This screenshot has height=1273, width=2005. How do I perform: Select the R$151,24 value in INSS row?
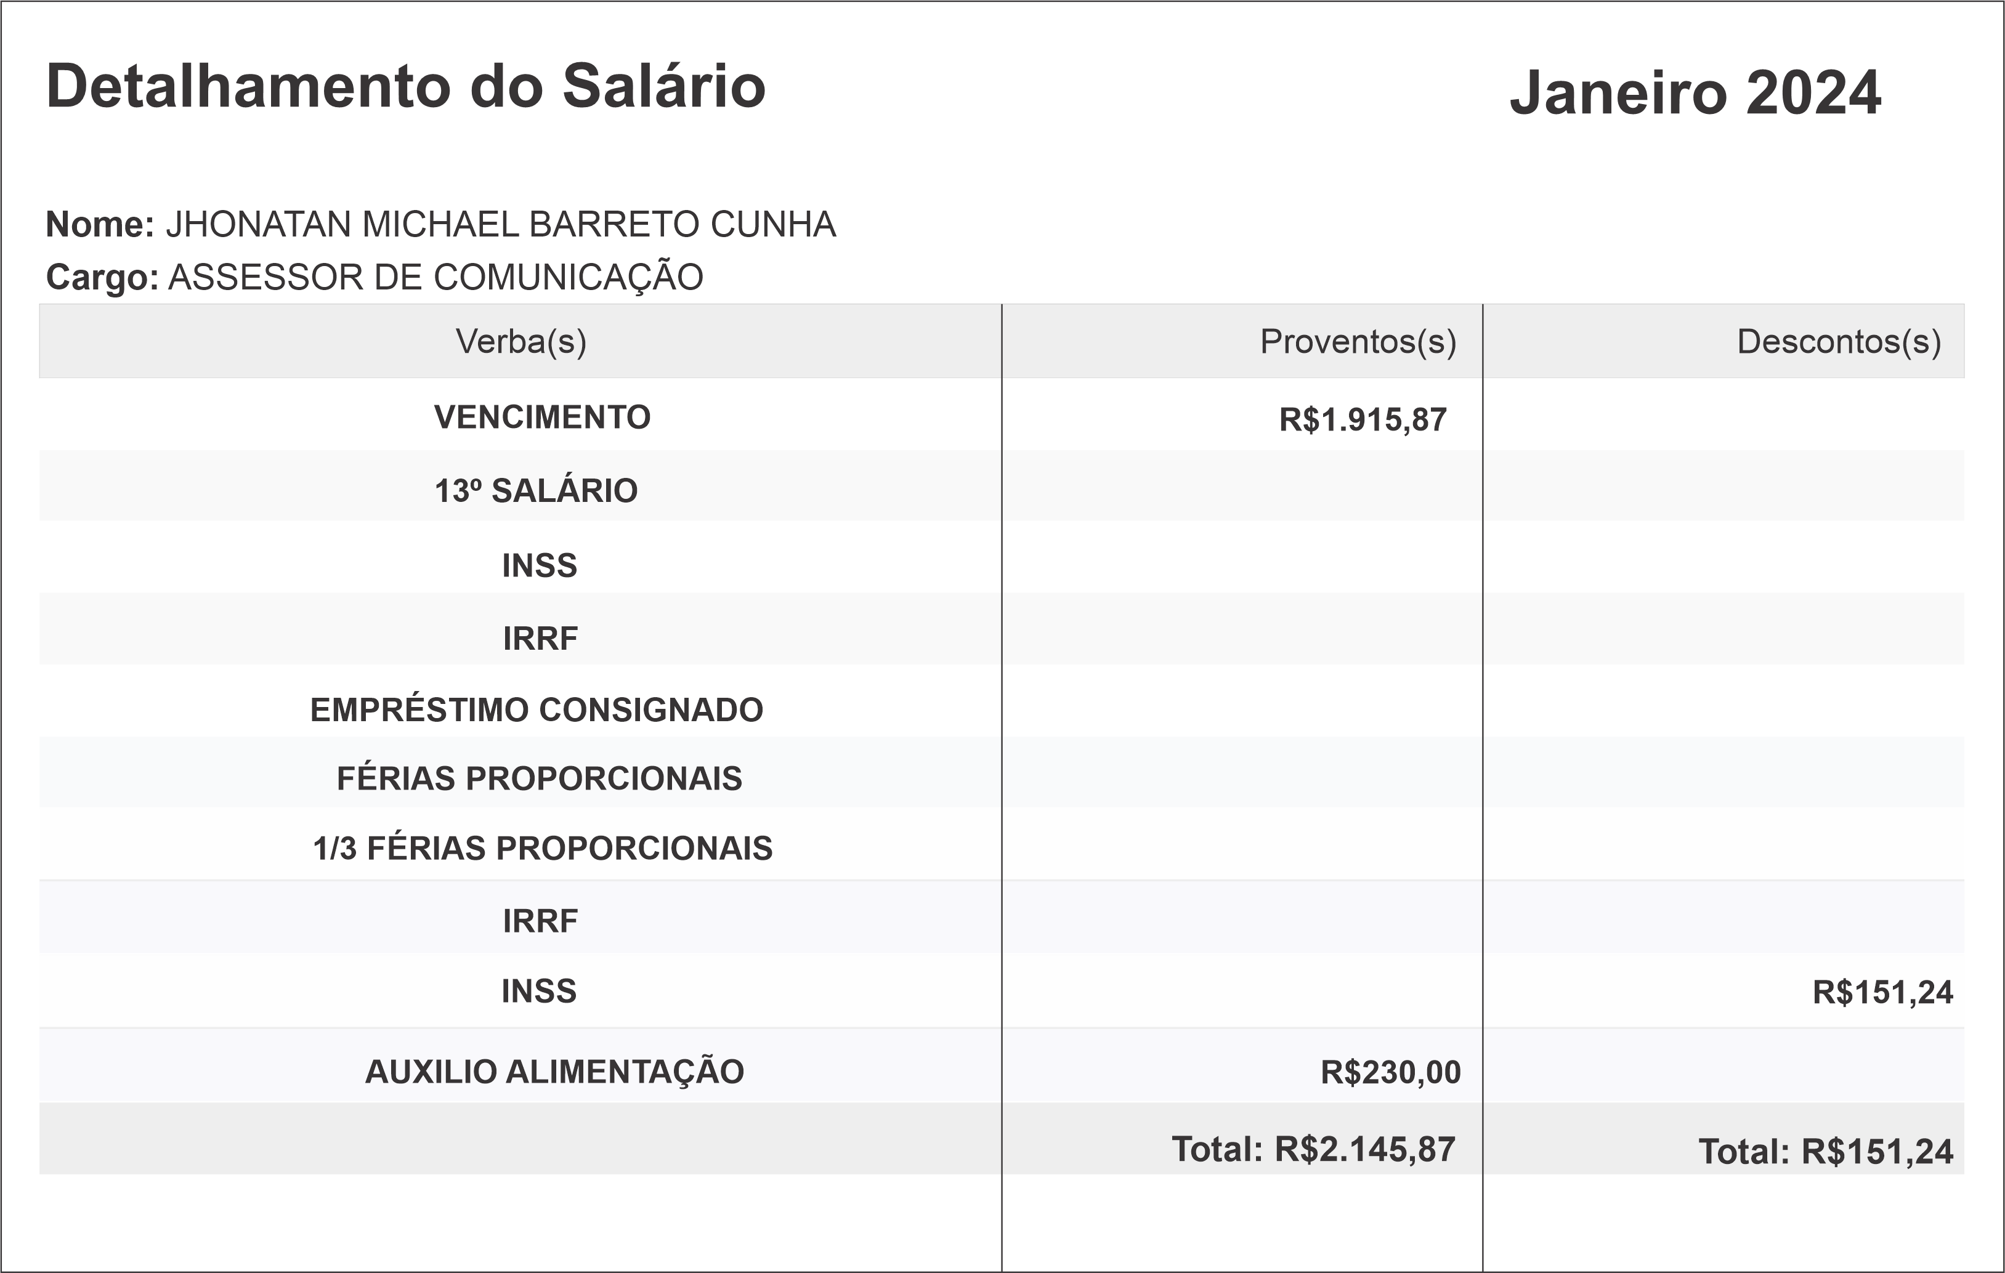(x=1882, y=992)
